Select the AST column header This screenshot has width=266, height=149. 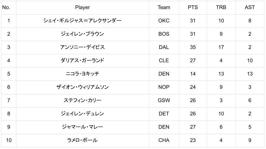(250, 7)
